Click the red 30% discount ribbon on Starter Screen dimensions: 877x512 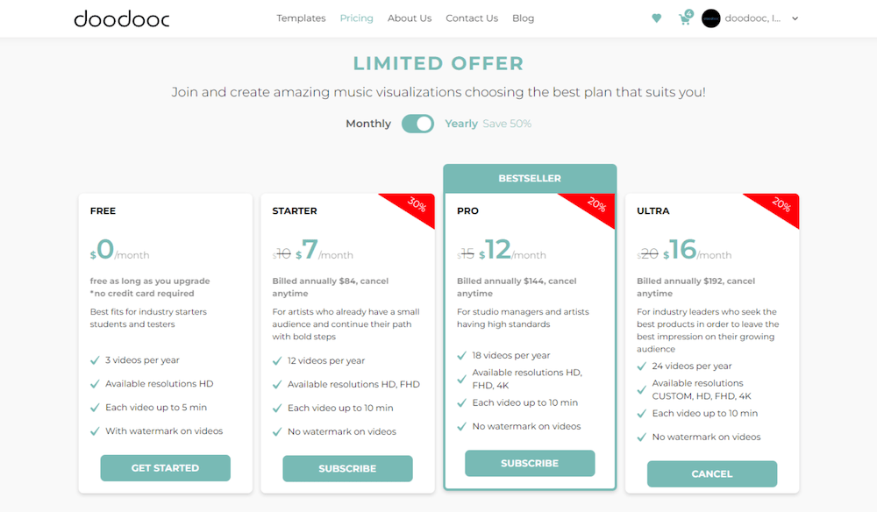click(x=416, y=207)
